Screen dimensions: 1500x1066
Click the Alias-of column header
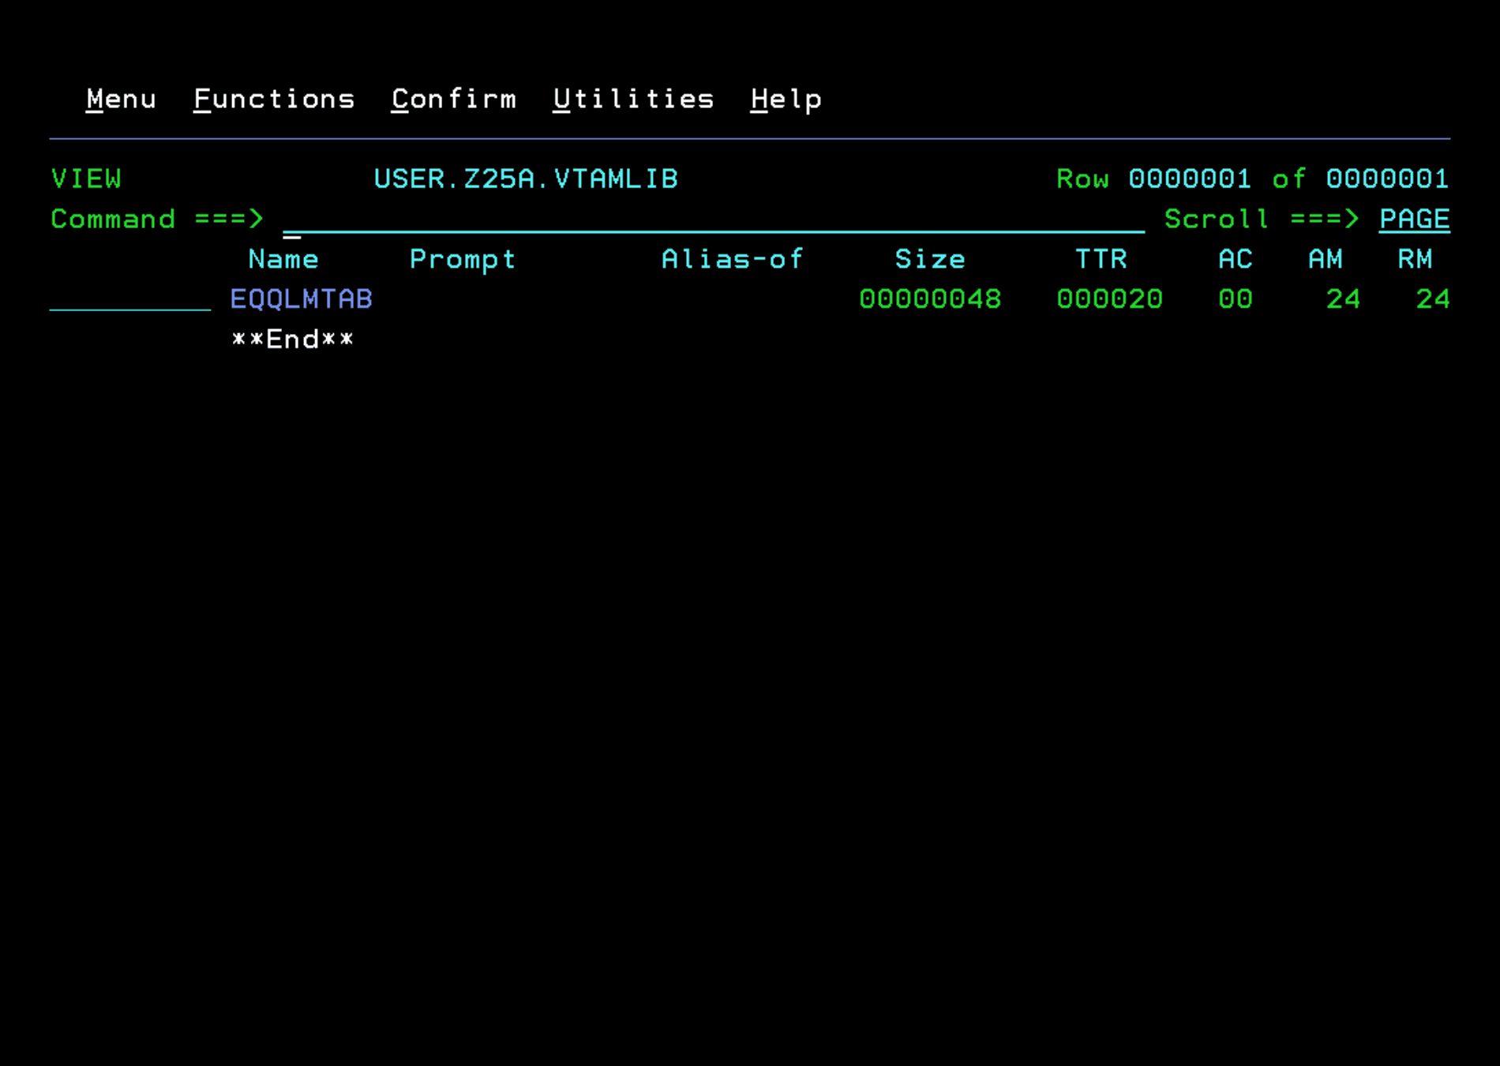click(x=733, y=259)
